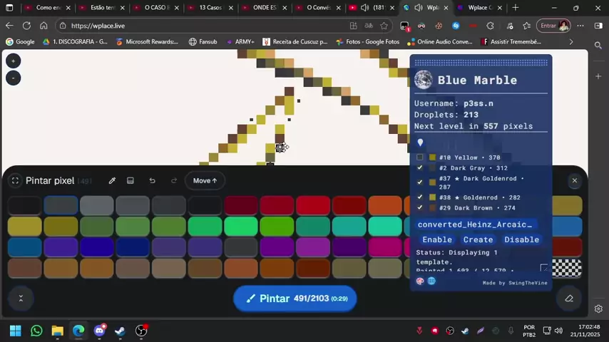Zoom in with the plus map button
The image size is (609, 342).
(13, 61)
